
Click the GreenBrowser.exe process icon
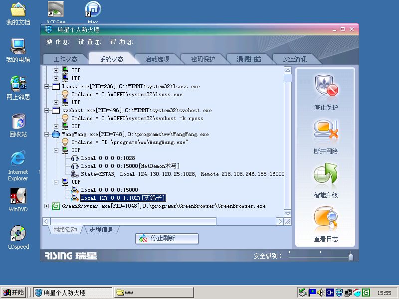[56, 206]
